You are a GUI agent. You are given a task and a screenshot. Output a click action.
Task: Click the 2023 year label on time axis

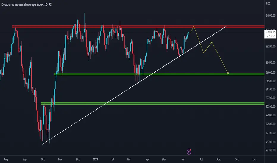95,159
